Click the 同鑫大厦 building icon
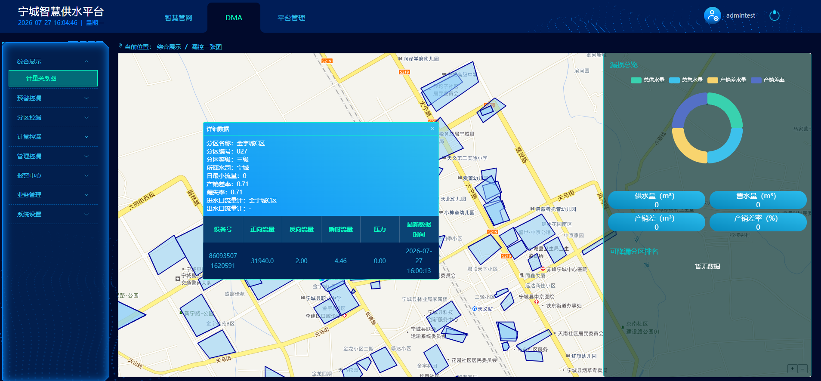The height and width of the screenshot is (381, 821). pyautogui.click(x=522, y=275)
